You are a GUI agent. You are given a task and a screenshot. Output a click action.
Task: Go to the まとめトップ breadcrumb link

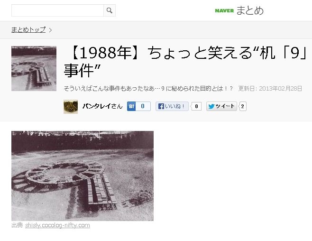(28, 30)
